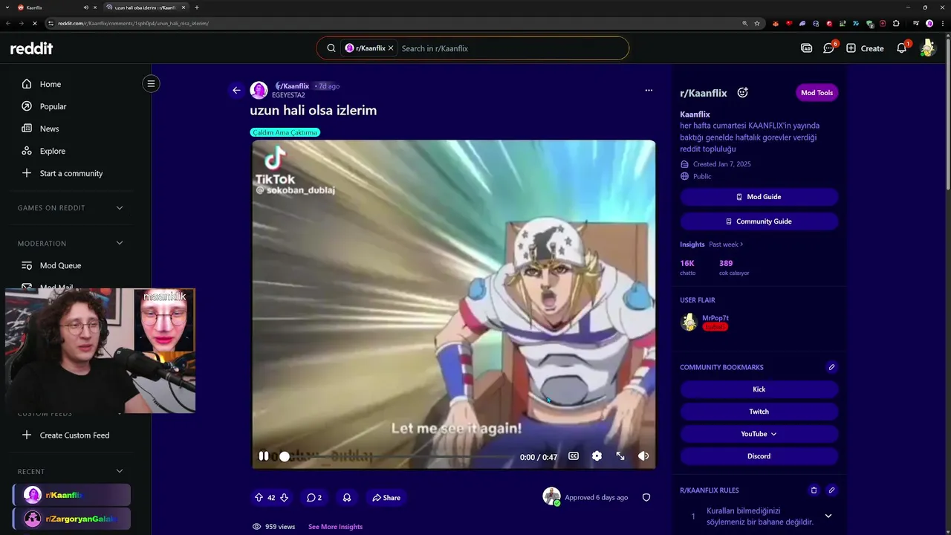The width and height of the screenshot is (951, 535).
Task: Open the video settings gear
Action: pyautogui.click(x=597, y=456)
